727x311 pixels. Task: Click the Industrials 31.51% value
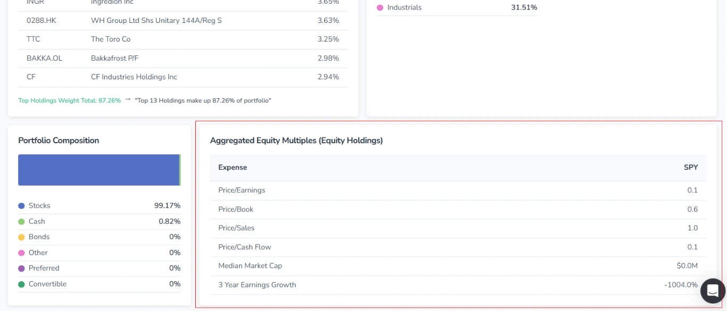(524, 7)
